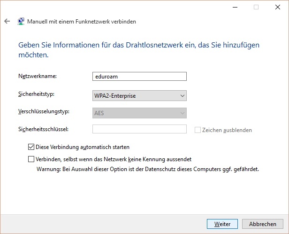Viewport: 289px width, 234px height.
Task: Tick the Zeichen ausblenden checkbox
Action: pyautogui.click(x=198, y=130)
